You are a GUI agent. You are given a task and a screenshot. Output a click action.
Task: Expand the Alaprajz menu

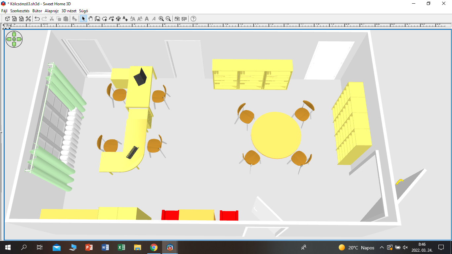[52, 11]
